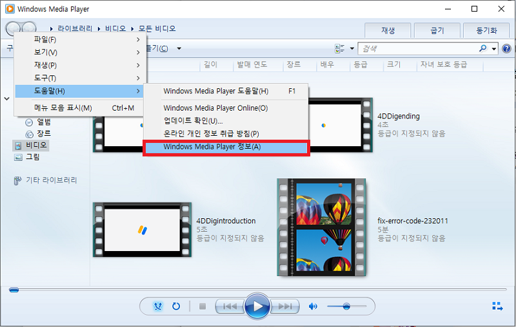516x327 pixels.
Task: Click the view options icon
Action: pyautogui.click(x=339, y=48)
